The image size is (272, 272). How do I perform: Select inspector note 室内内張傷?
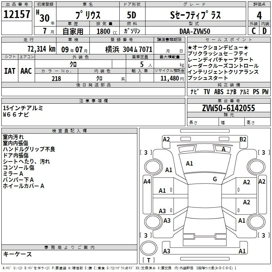(x=15, y=143)
